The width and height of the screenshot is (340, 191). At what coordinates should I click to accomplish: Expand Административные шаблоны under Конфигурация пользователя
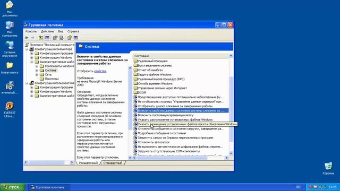pos(32,95)
